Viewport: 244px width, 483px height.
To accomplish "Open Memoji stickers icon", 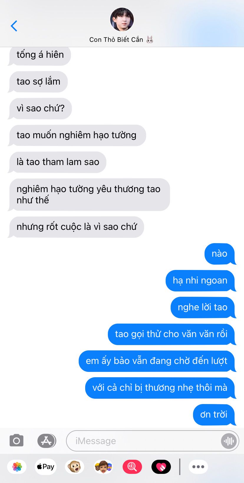I will coord(103,467).
